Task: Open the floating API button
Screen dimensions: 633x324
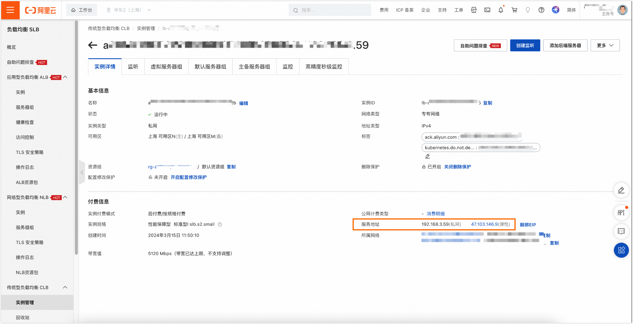Action: [621, 213]
